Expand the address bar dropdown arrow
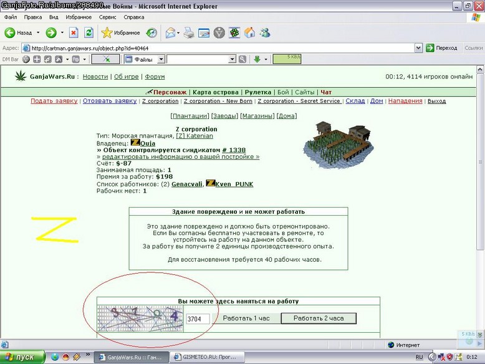485x364 pixels. pyautogui.click(x=418, y=48)
